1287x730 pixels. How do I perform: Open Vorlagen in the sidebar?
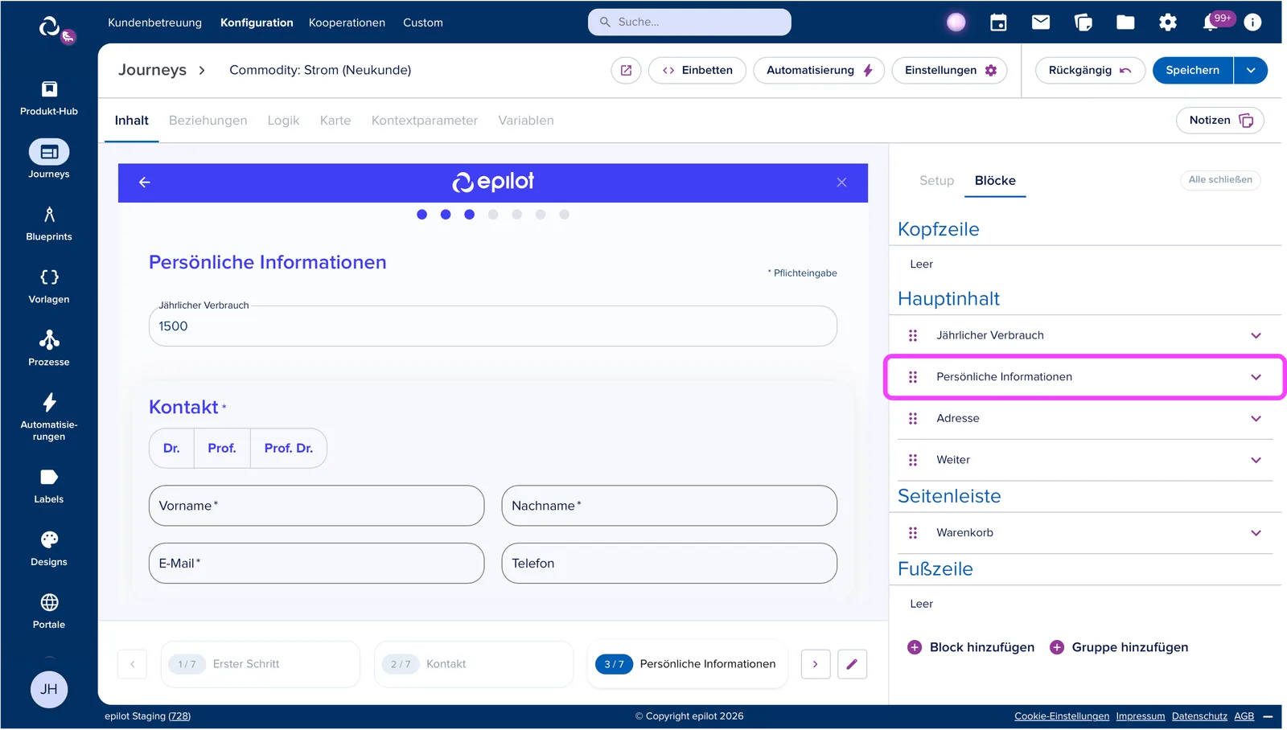49,286
